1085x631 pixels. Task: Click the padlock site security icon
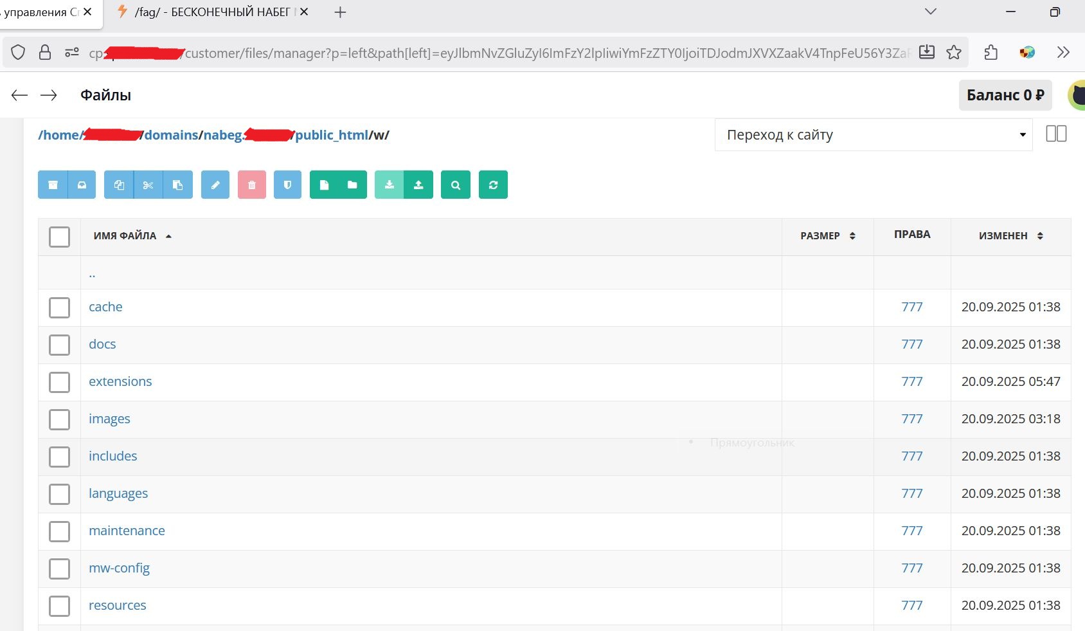click(x=45, y=52)
